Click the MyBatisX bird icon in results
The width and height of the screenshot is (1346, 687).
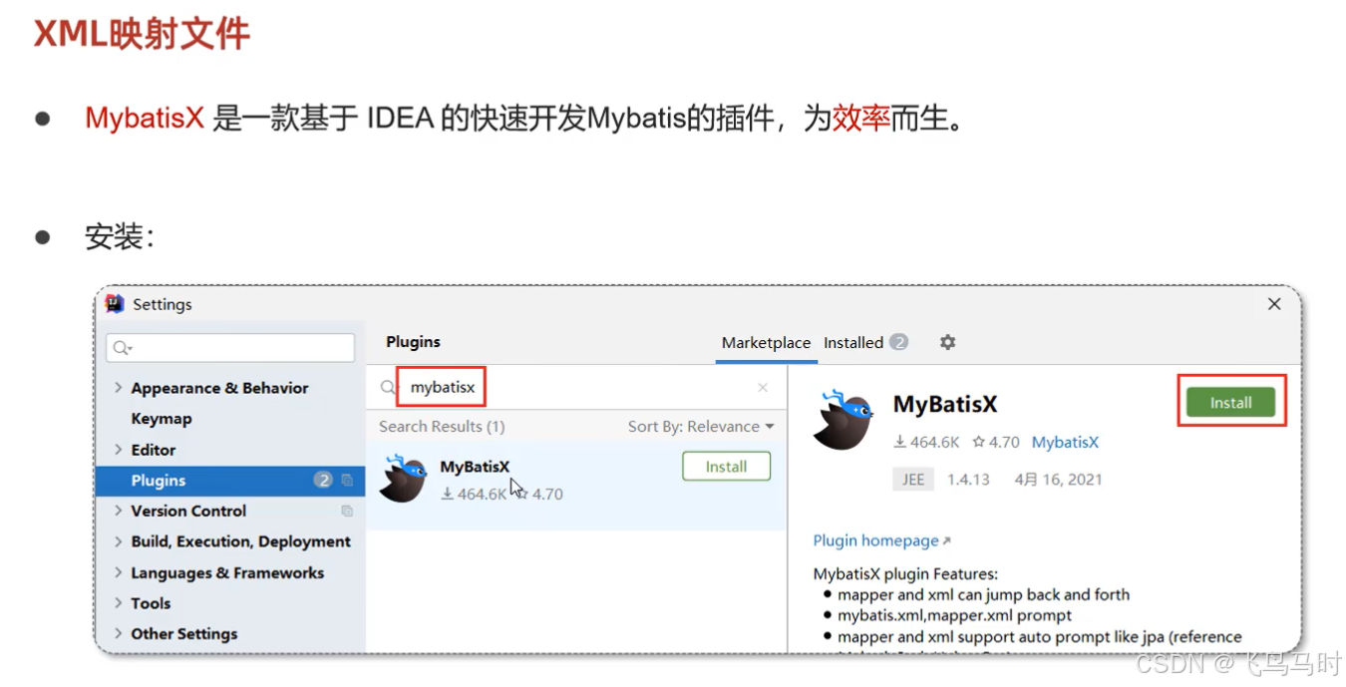coord(404,480)
